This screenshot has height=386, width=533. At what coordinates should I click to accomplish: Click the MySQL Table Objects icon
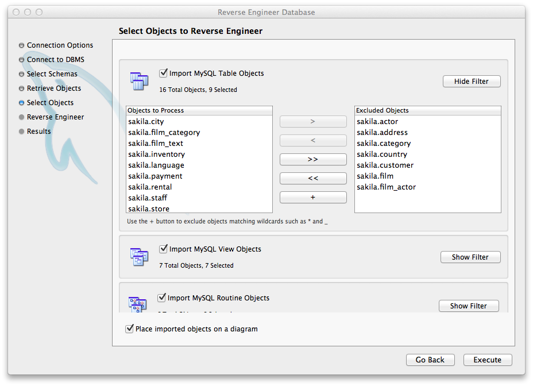pos(139,81)
